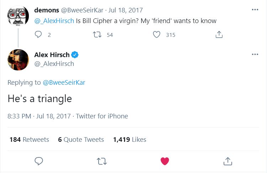This screenshot has width=267, height=173.
Task: Click the Alex Hirsch display name
Action: (x=52, y=55)
